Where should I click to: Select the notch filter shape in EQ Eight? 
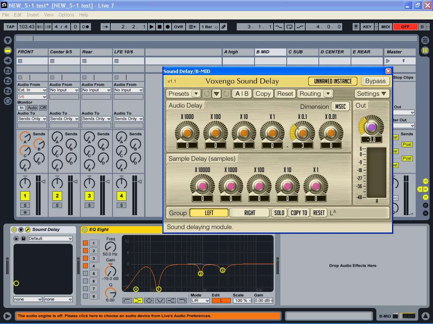pos(160,301)
